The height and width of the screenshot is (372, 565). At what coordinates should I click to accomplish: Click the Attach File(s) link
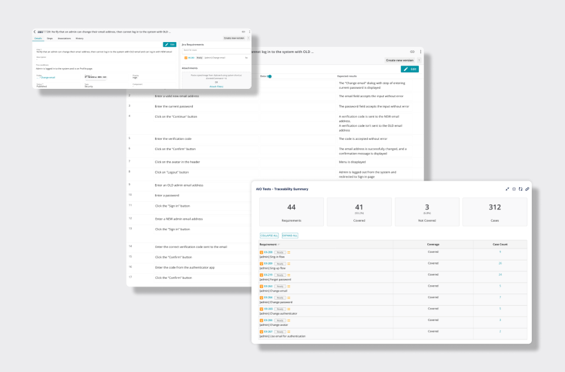[216, 86]
